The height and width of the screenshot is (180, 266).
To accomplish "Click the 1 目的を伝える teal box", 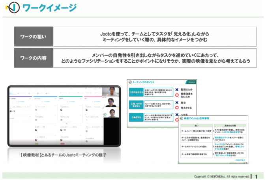I will (x=136, y=92).
